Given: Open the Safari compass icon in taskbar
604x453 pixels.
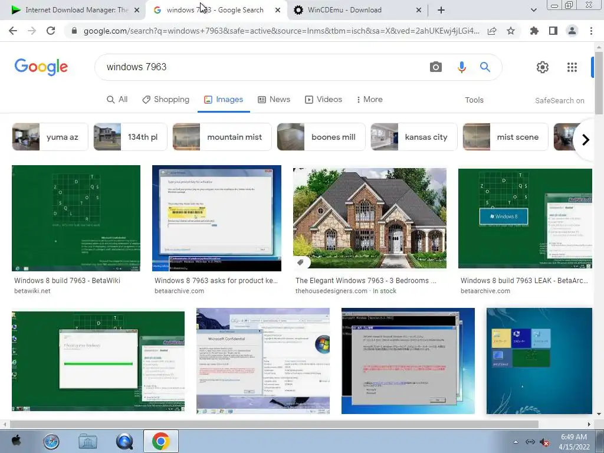Looking at the screenshot, I should (51, 441).
